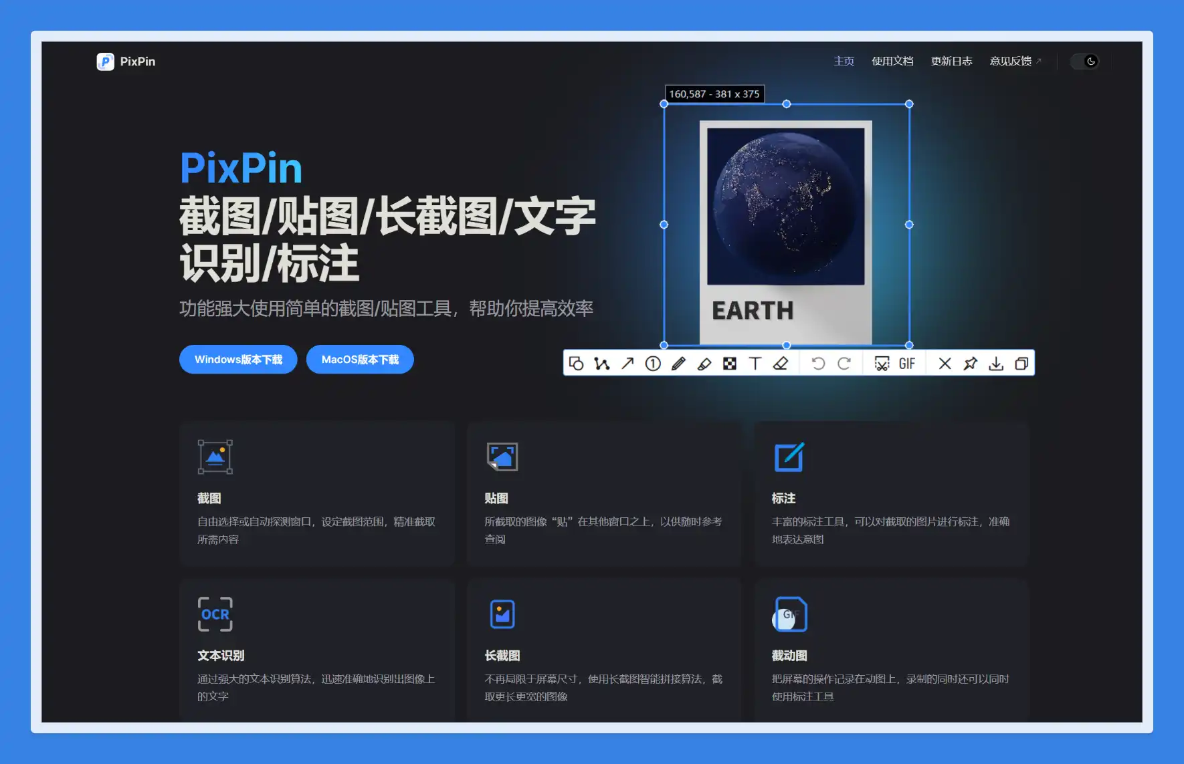Click the OCR feature card icon
This screenshot has height=764, width=1184.
[x=215, y=614]
